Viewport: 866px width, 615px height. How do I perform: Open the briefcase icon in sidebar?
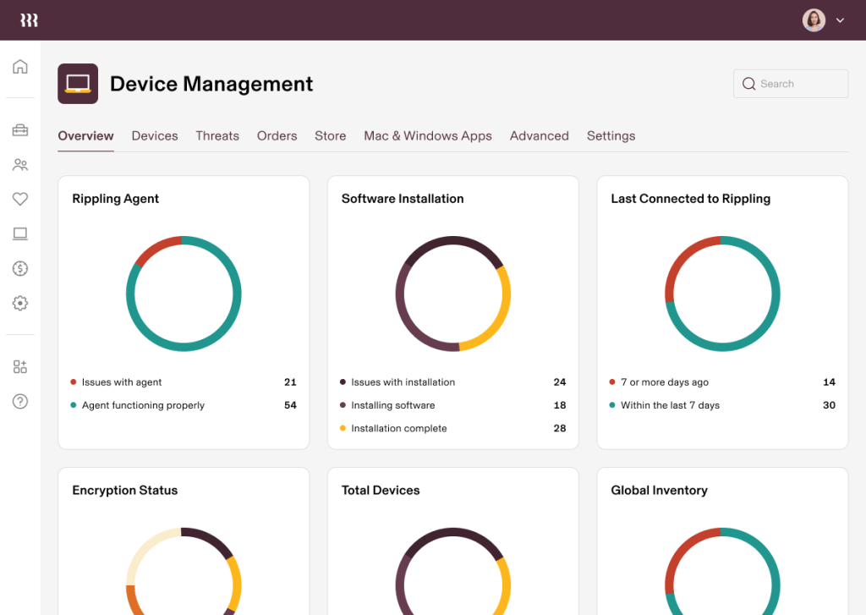tap(20, 130)
